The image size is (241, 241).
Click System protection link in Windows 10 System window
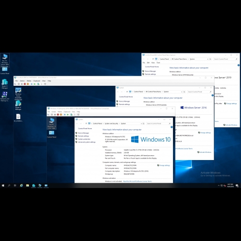point(84,139)
